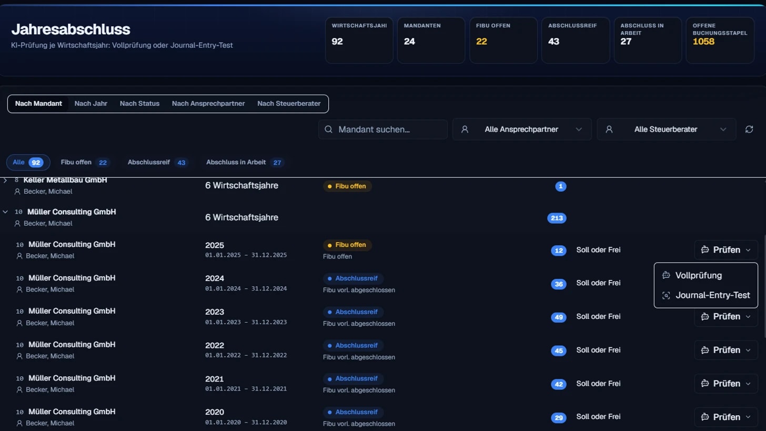Click the Fibu offen summary card
The height and width of the screenshot is (431, 766).
click(503, 41)
